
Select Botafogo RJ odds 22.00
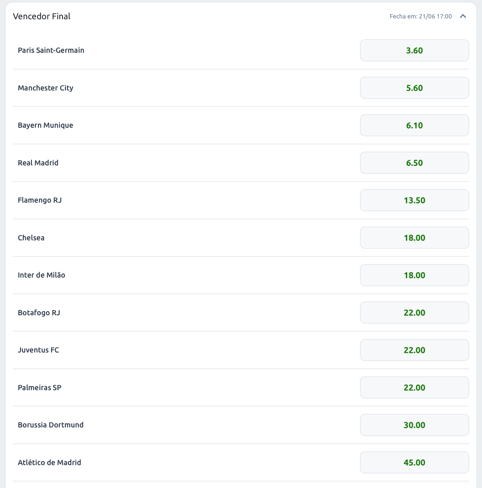click(414, 312)
